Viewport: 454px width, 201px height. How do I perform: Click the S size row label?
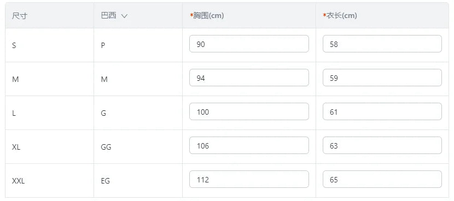tap(14, 46)
